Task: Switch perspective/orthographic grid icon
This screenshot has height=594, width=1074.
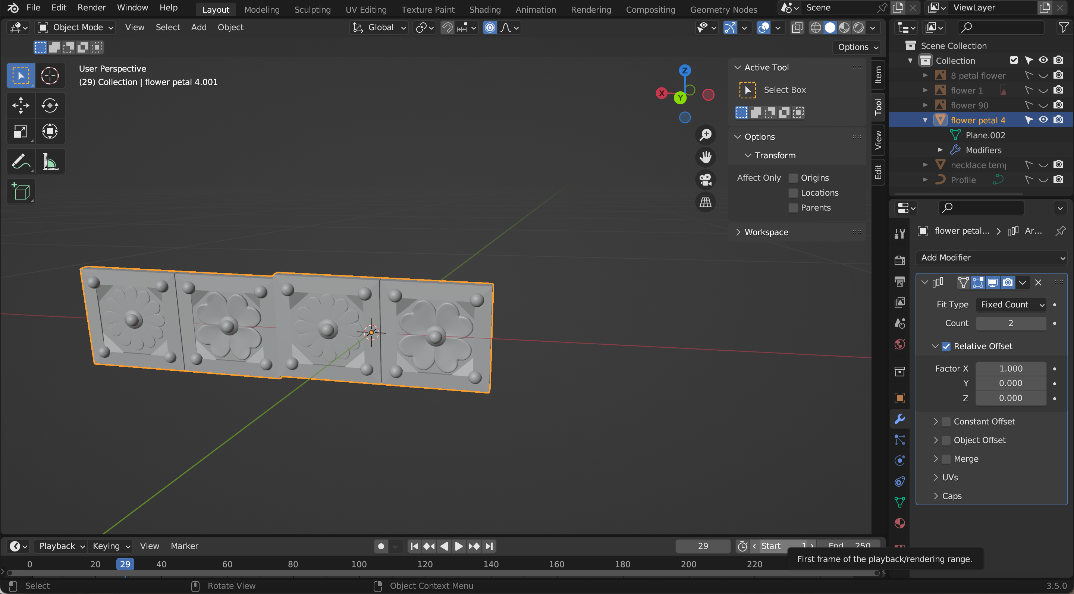Action: [x=706, y=202]
